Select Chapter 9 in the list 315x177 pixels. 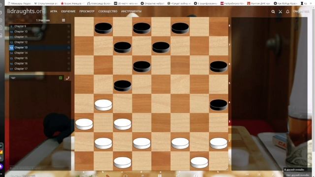(40, 26)
